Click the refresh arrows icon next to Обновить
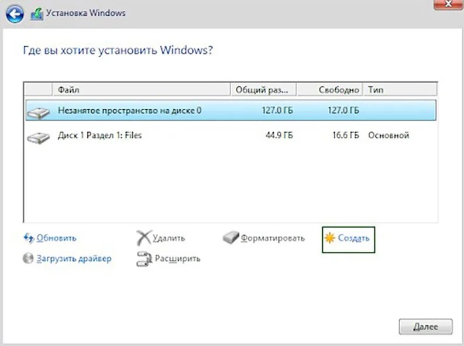Viewport: 464px width, 346px height. 29,238
